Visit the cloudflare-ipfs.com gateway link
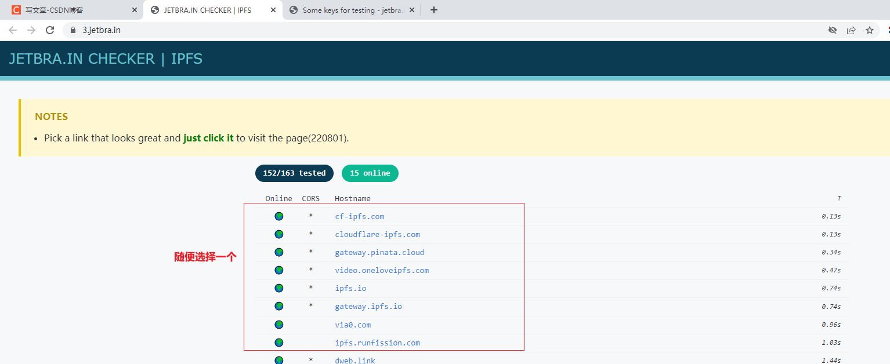 click(377, 234)
